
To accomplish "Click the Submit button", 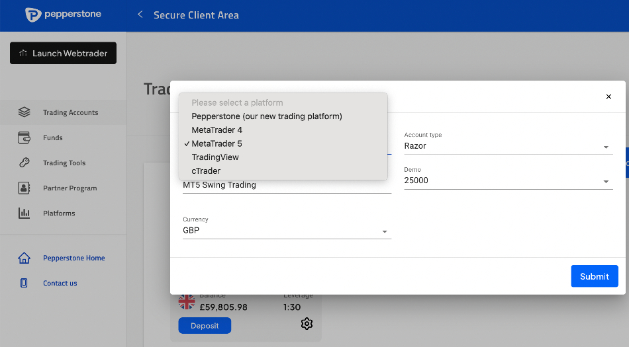I will [x=595, y=276].
